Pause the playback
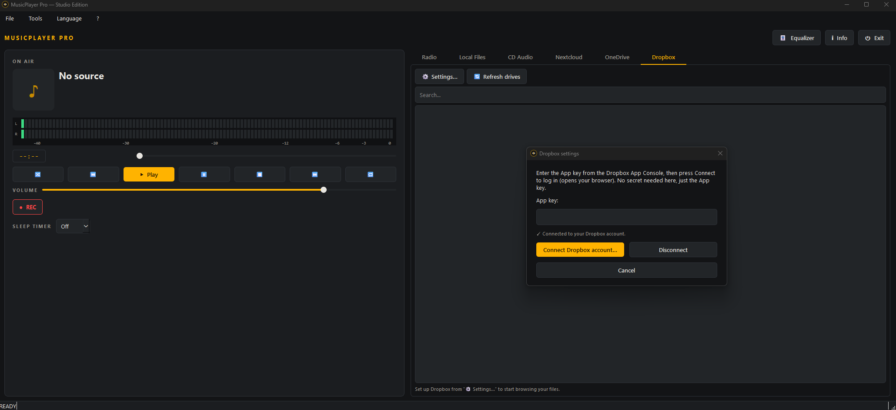Image resolution: width=896 pixels, height=410 pixels. coord(204,175)
